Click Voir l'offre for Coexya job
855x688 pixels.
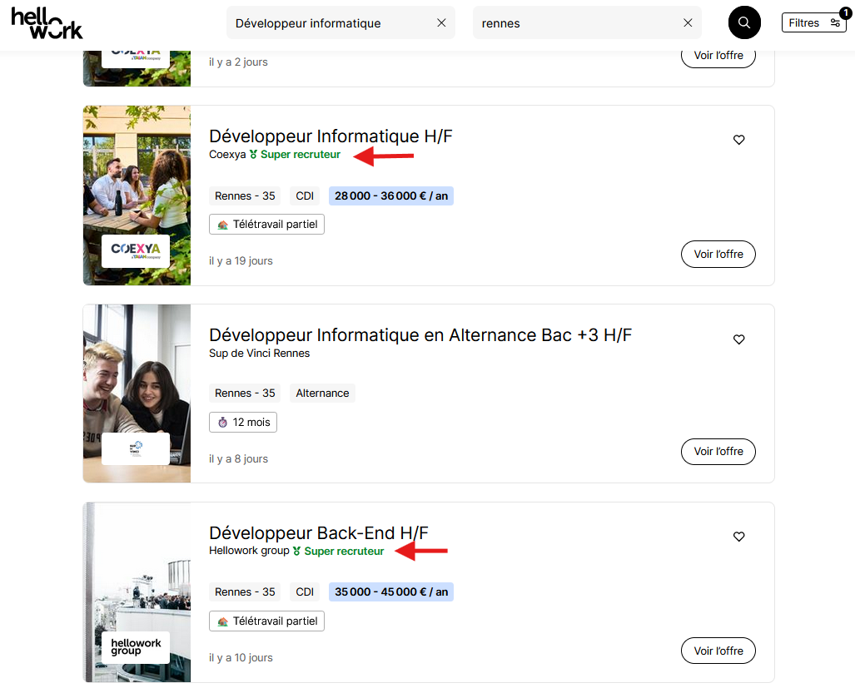point(718,255)
